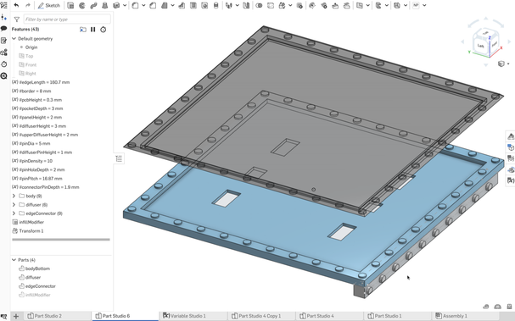
Task: Select the Revolve tool
Action: click(81, 5)
